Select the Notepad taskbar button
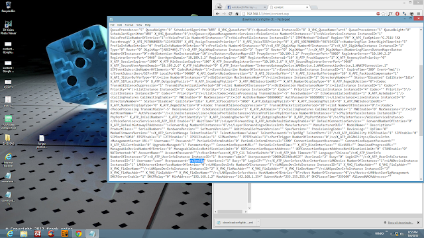Image resolution: width=424 pixels, height=238 pixels. click(x=92, y=233)
